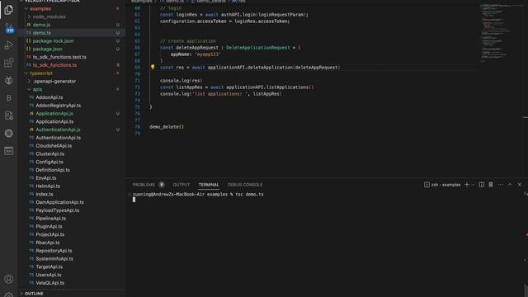528x297 pixels.
Task: Switch to the PROBLEMS tab
Action: coord(144,185)
